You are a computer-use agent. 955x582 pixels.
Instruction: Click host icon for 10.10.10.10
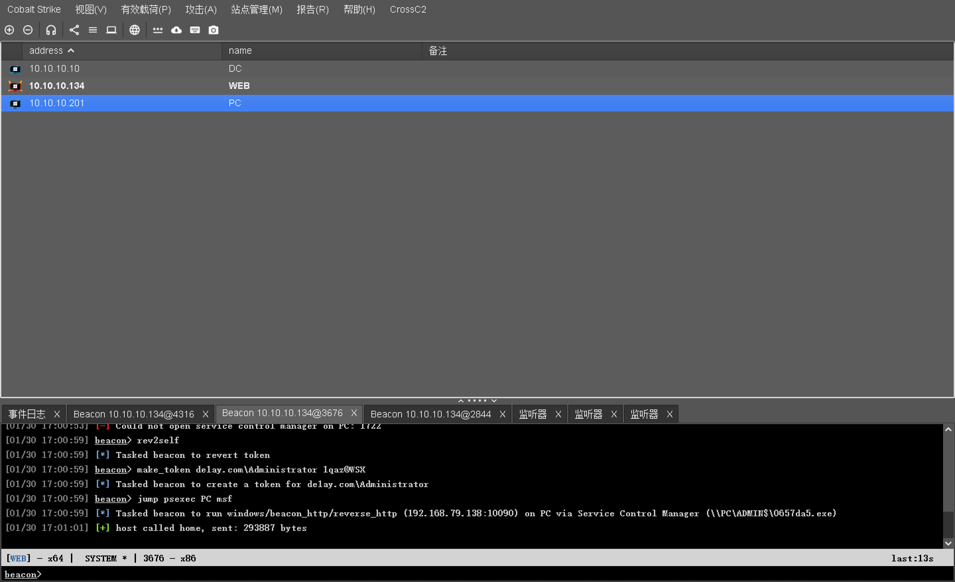click(15, 69)
